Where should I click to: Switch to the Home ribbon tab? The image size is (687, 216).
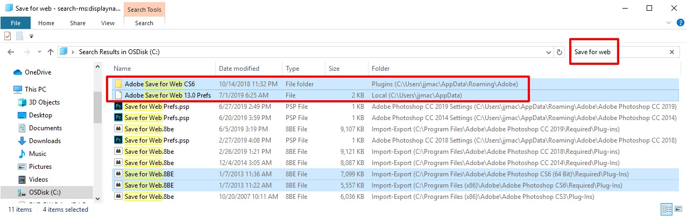tap(46, 23)
